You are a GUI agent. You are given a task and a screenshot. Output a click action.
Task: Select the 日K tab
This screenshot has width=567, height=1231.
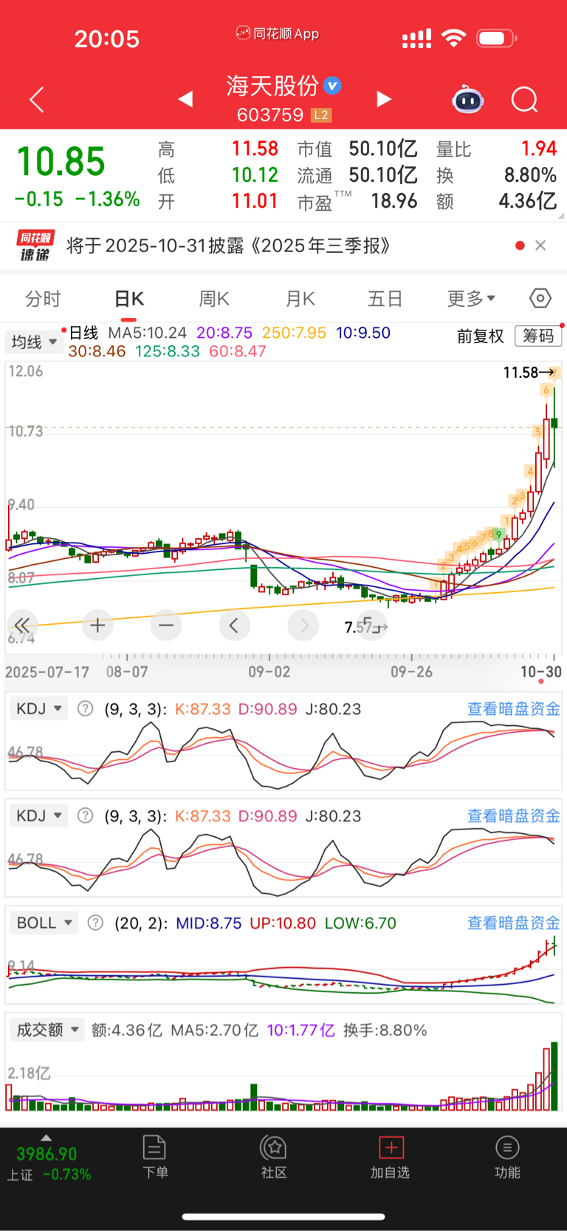coord(129,299)
